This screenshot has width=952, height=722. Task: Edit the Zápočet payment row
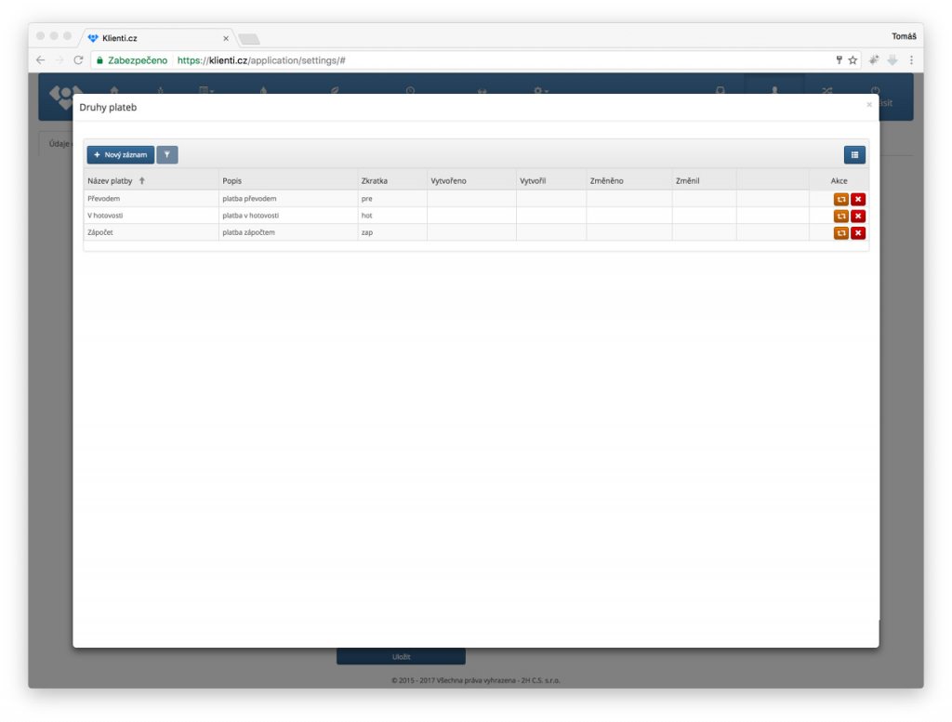coord(840,233)
